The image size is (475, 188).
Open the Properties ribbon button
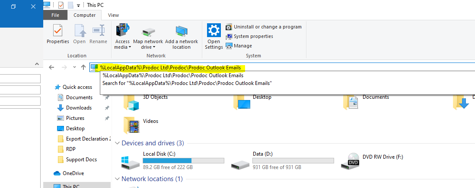tap(58, 34)
